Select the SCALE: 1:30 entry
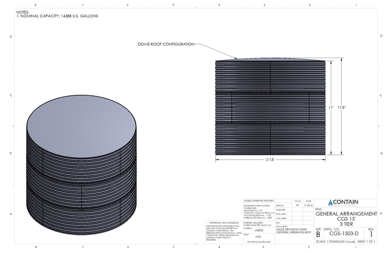The image size is (392, 253). coord(324,242)
